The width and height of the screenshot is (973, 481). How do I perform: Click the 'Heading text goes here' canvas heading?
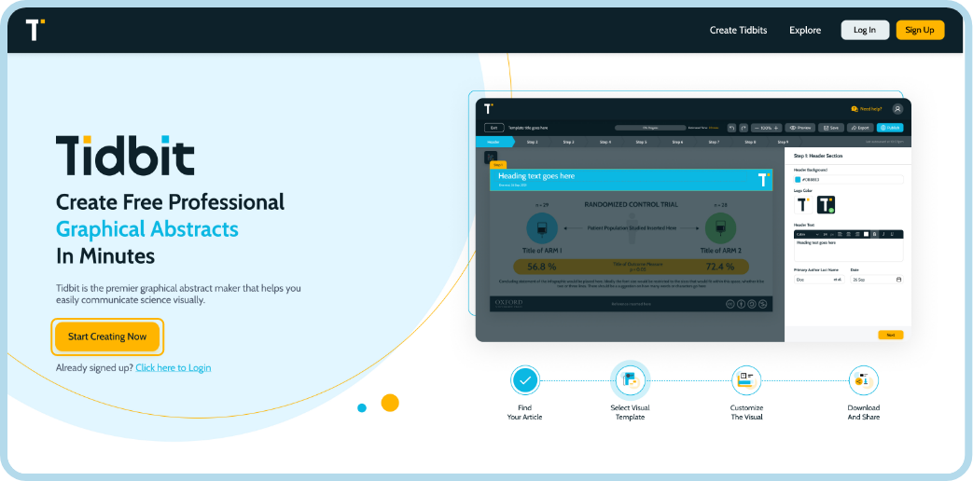(536, 176)
